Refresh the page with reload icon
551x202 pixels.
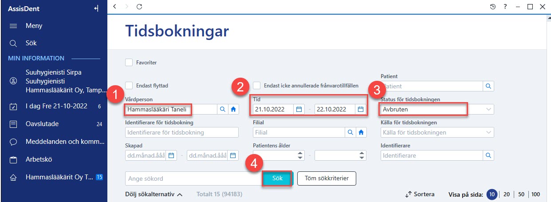pos(139,6)
